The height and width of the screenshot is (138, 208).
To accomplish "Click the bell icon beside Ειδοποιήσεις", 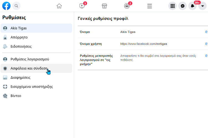I will click(5, 46).
